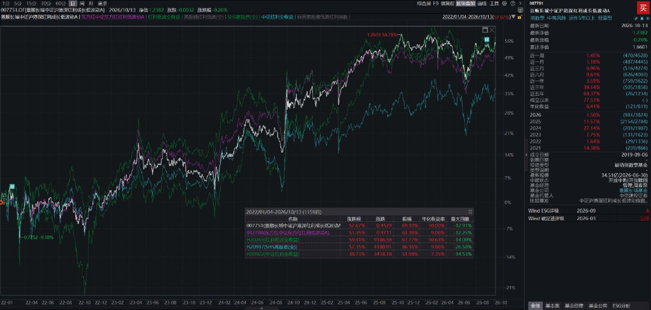
Task: Open the date range dropdown triangle
Action: [x=513, y=17]
